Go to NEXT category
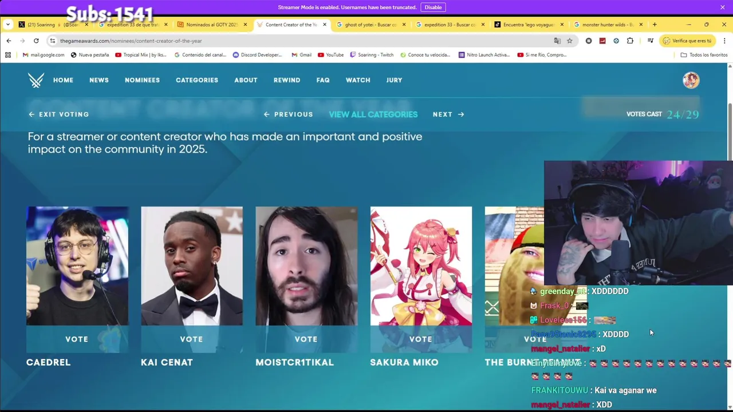This screenshot has height=412, width=733. pyautogui.click(x=448, y=114)
